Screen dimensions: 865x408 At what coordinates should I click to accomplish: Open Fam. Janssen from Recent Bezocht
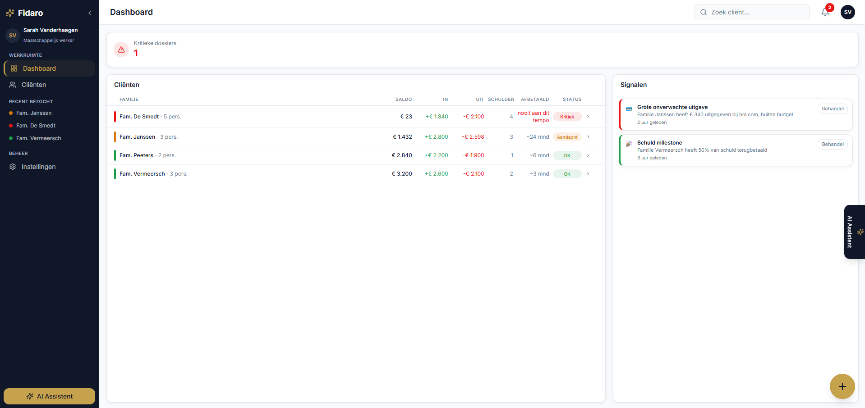33,113
